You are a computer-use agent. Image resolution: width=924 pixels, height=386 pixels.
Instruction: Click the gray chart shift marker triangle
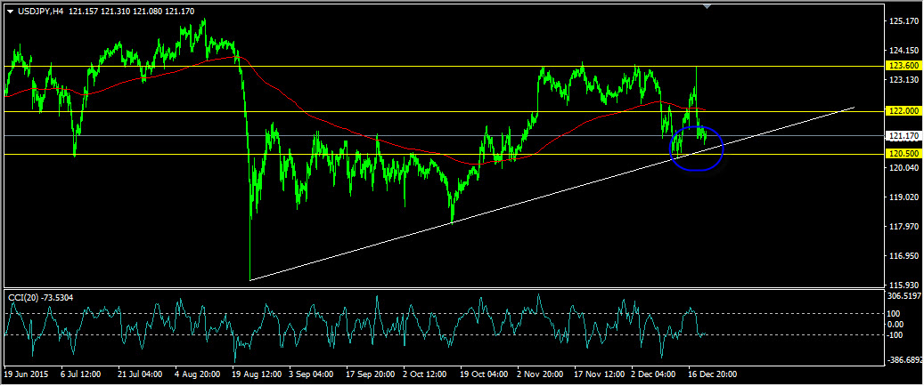coord(707,6)
